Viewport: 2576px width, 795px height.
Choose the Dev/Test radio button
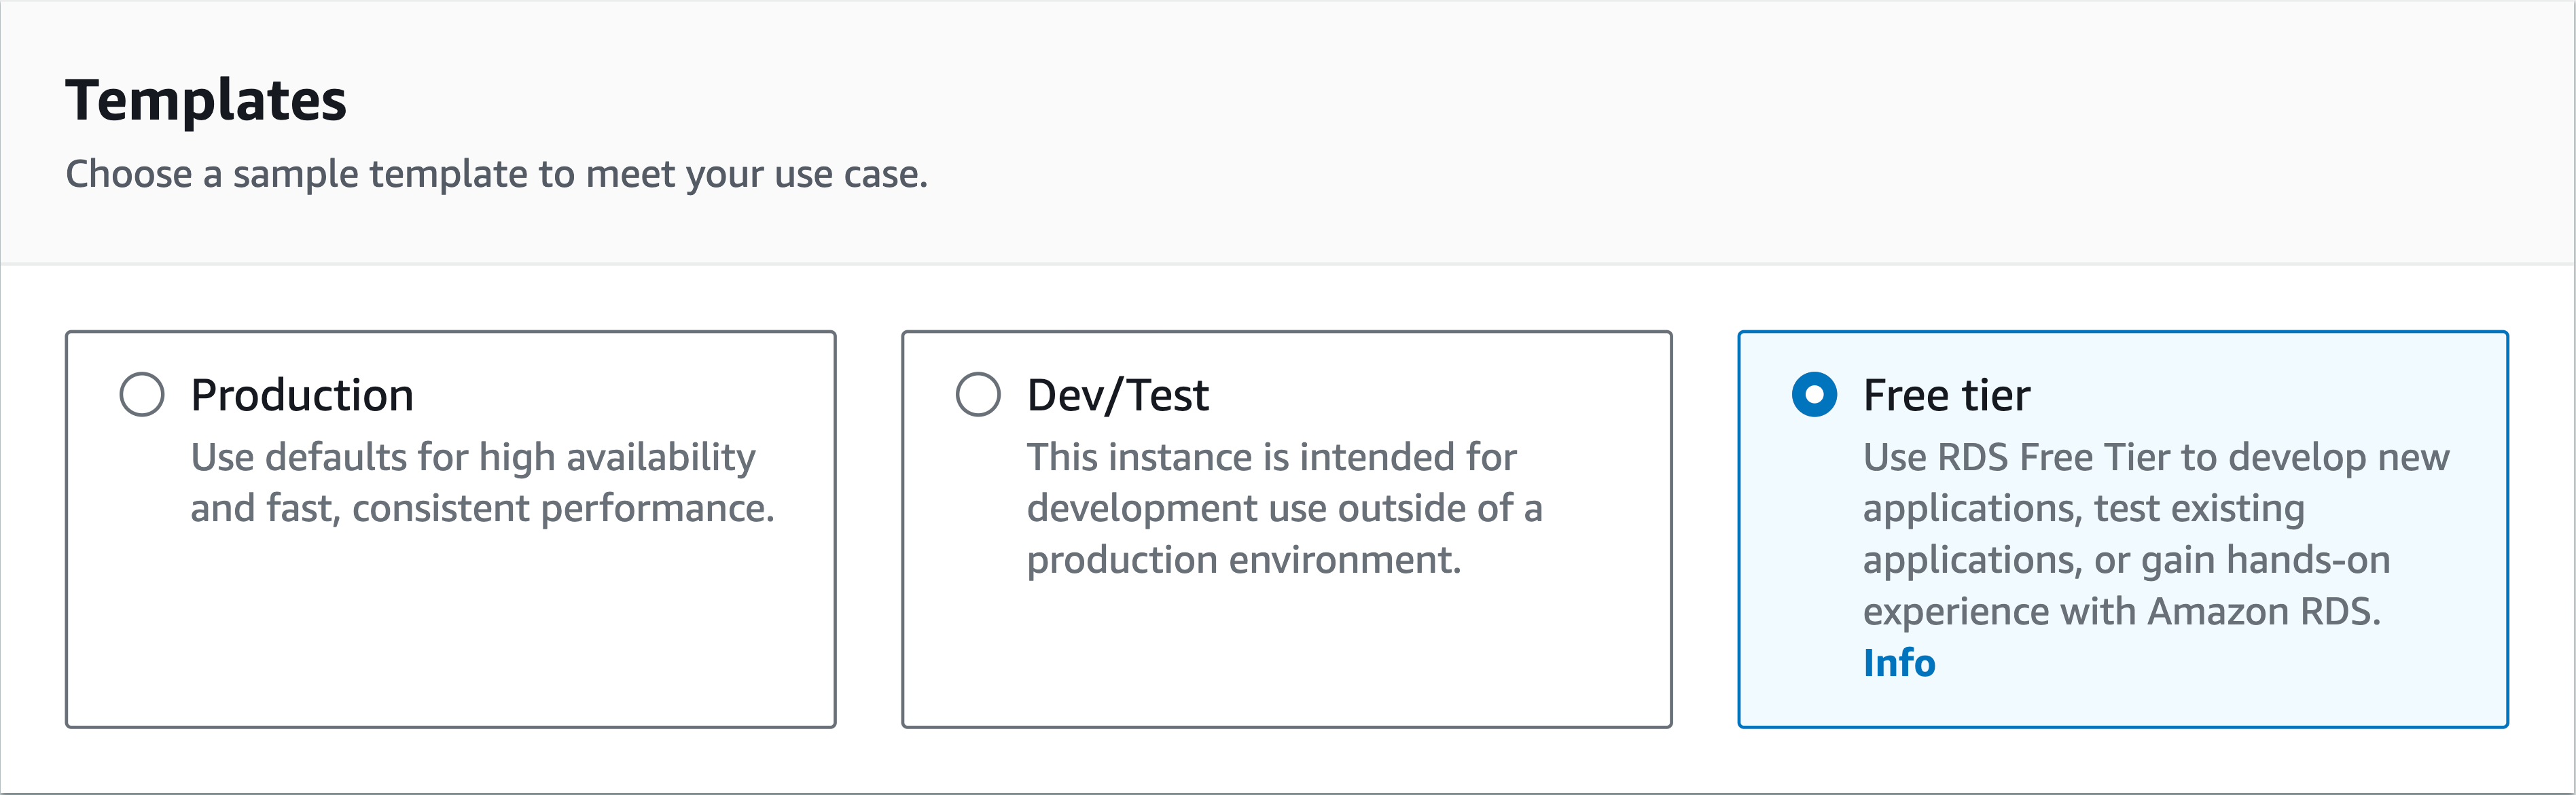click(x=977, y=394)
